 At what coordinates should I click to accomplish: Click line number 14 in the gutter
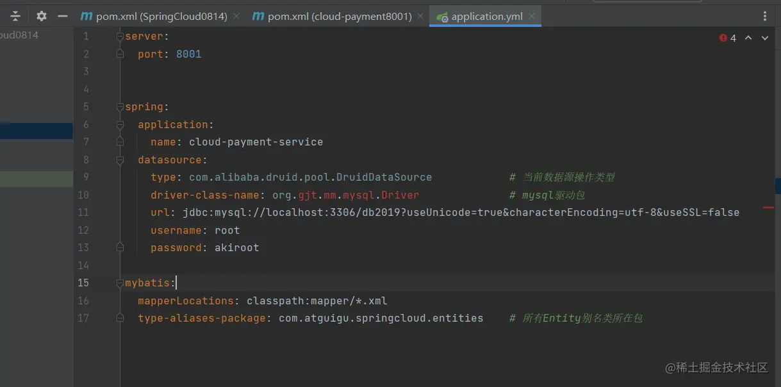83,265
